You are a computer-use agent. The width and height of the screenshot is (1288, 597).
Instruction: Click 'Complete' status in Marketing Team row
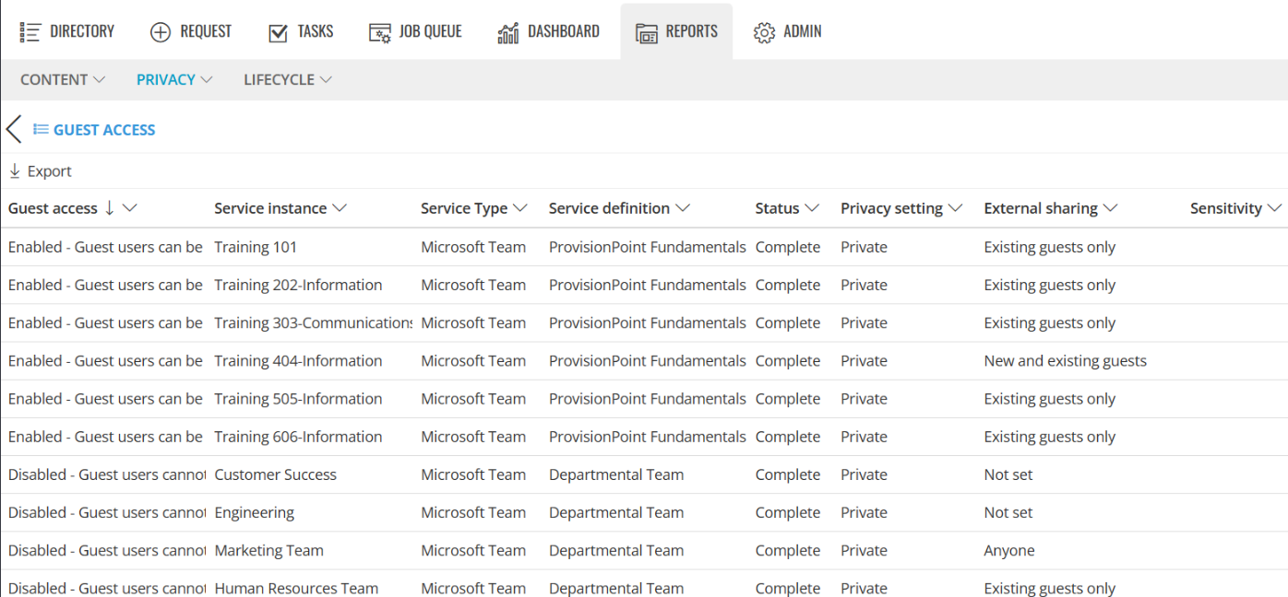[788, 550]
